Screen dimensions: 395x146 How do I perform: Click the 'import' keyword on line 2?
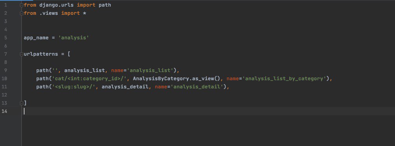coord(71,13)
